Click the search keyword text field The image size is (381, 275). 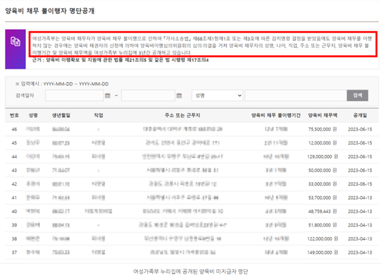[x=296, y=95]
